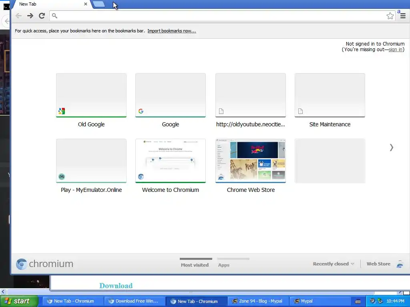Open Play - MyEmulator.Online tile
Screen dimensions: 410x307
pos(91,161)
